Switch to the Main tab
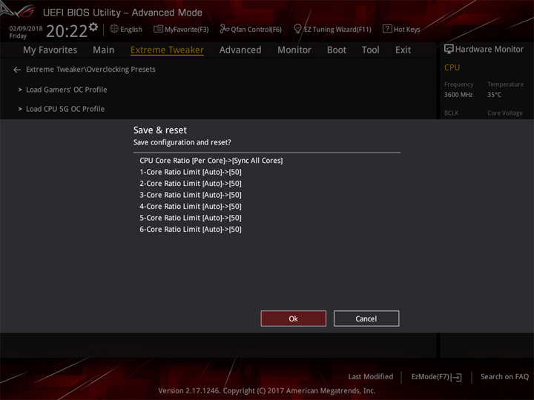Screen dimensions: 534x400 click(104, 50)
